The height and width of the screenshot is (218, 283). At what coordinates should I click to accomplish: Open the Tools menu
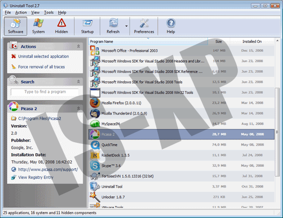(49, 13)
